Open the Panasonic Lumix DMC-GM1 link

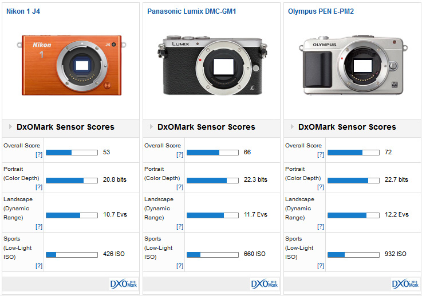(192, 11)
